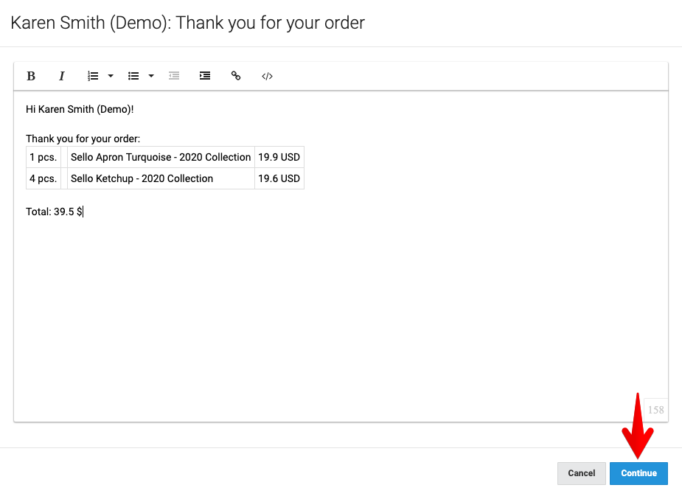Click the decrease indent icon
The image size is (682, 499).
[174, 76]
